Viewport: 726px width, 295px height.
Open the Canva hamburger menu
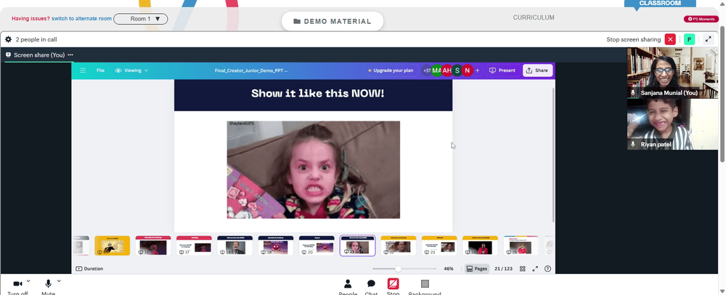tap(83, 70)
